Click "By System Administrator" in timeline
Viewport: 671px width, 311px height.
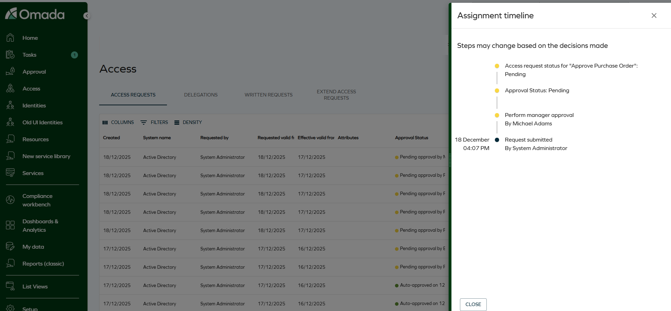536,148
